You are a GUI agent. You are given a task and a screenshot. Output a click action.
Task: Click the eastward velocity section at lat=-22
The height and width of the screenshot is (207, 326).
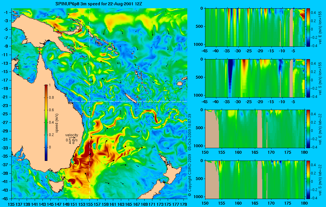click(x=255, y=129)
